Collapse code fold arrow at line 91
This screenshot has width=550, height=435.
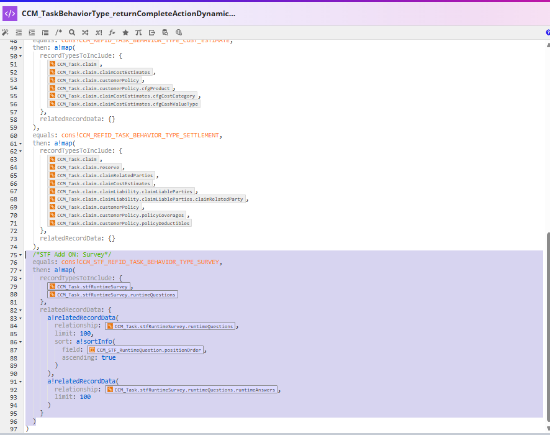click(x=20, y=382)
